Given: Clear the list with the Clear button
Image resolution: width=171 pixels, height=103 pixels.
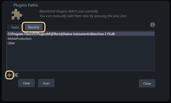Looking at the screenshot, I should 26,83.
